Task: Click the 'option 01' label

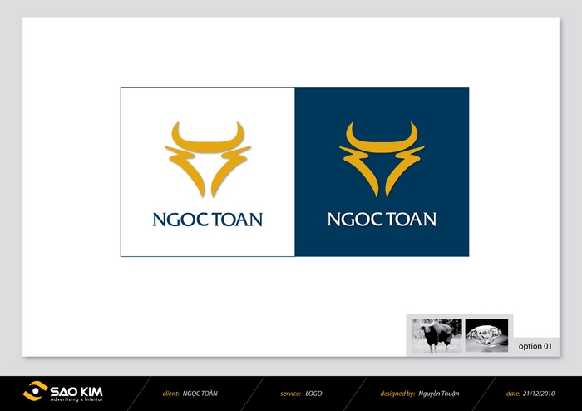Action: tap(535, 345)
